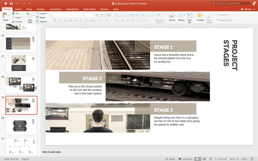Open the Shapes gallery

[x=181, y=17]
